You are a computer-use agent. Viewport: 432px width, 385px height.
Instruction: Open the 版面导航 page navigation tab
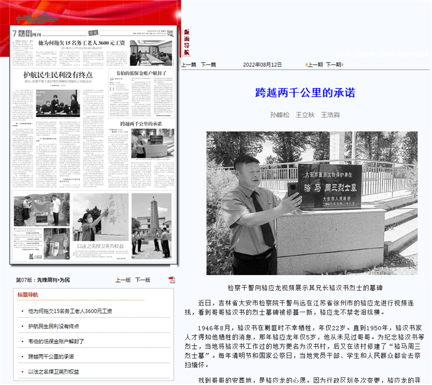pos(186,42)
